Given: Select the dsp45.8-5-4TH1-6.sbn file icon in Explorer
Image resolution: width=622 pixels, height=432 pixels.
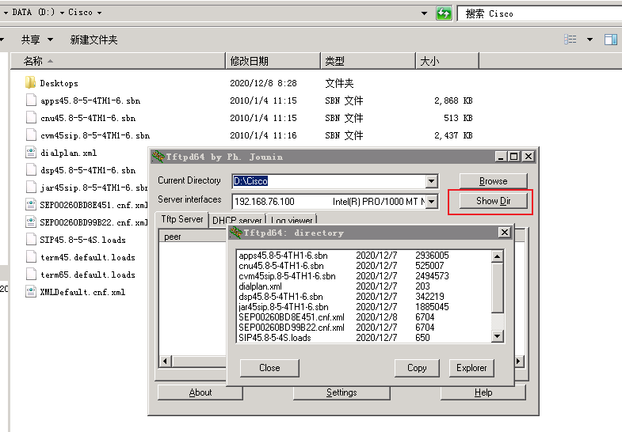Looking at the screenshot, I should [31, 170].
